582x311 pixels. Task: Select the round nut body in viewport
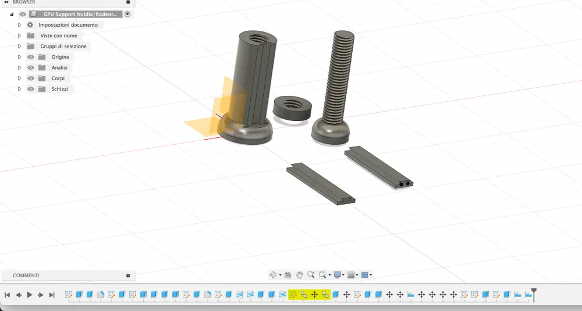coord(292,108)
